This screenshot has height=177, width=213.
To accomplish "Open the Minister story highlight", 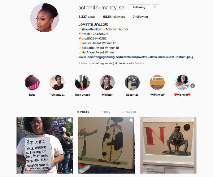I will [107, 82].
